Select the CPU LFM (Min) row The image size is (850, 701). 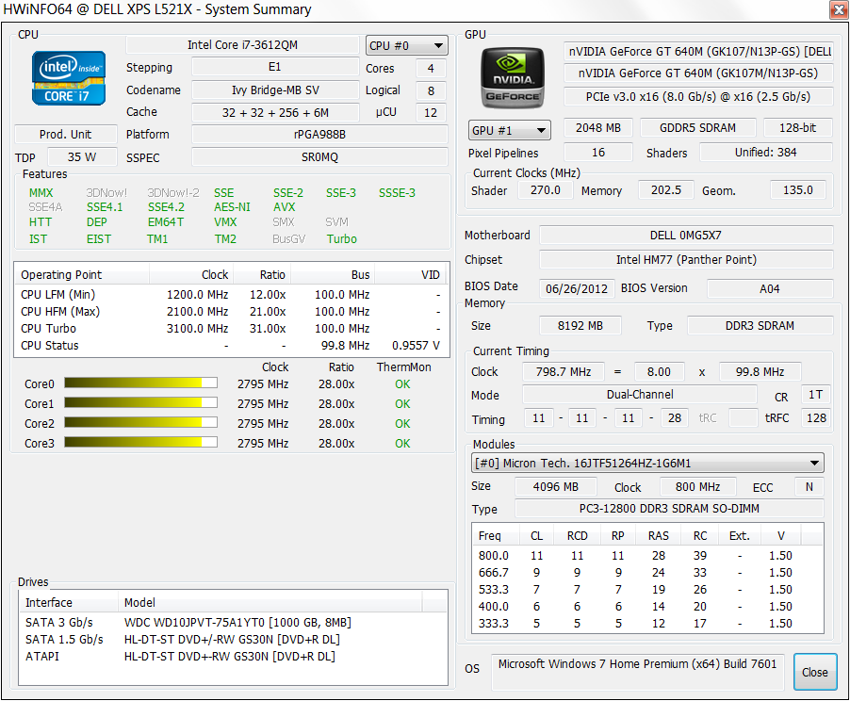coord(232,294)
